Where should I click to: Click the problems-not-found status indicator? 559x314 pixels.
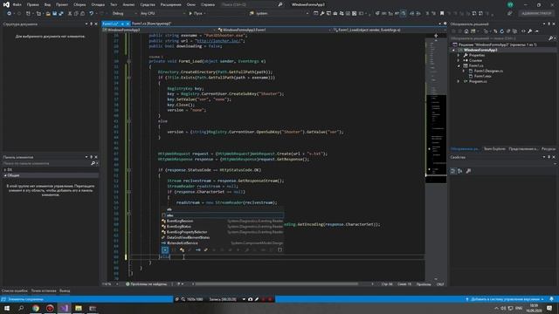(x=147, y=284)
